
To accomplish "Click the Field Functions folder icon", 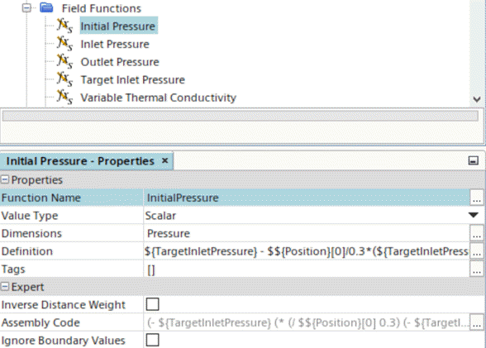I will pos(46,8).
